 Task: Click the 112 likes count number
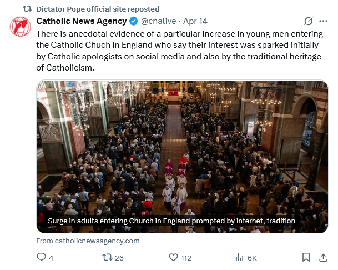186,257
